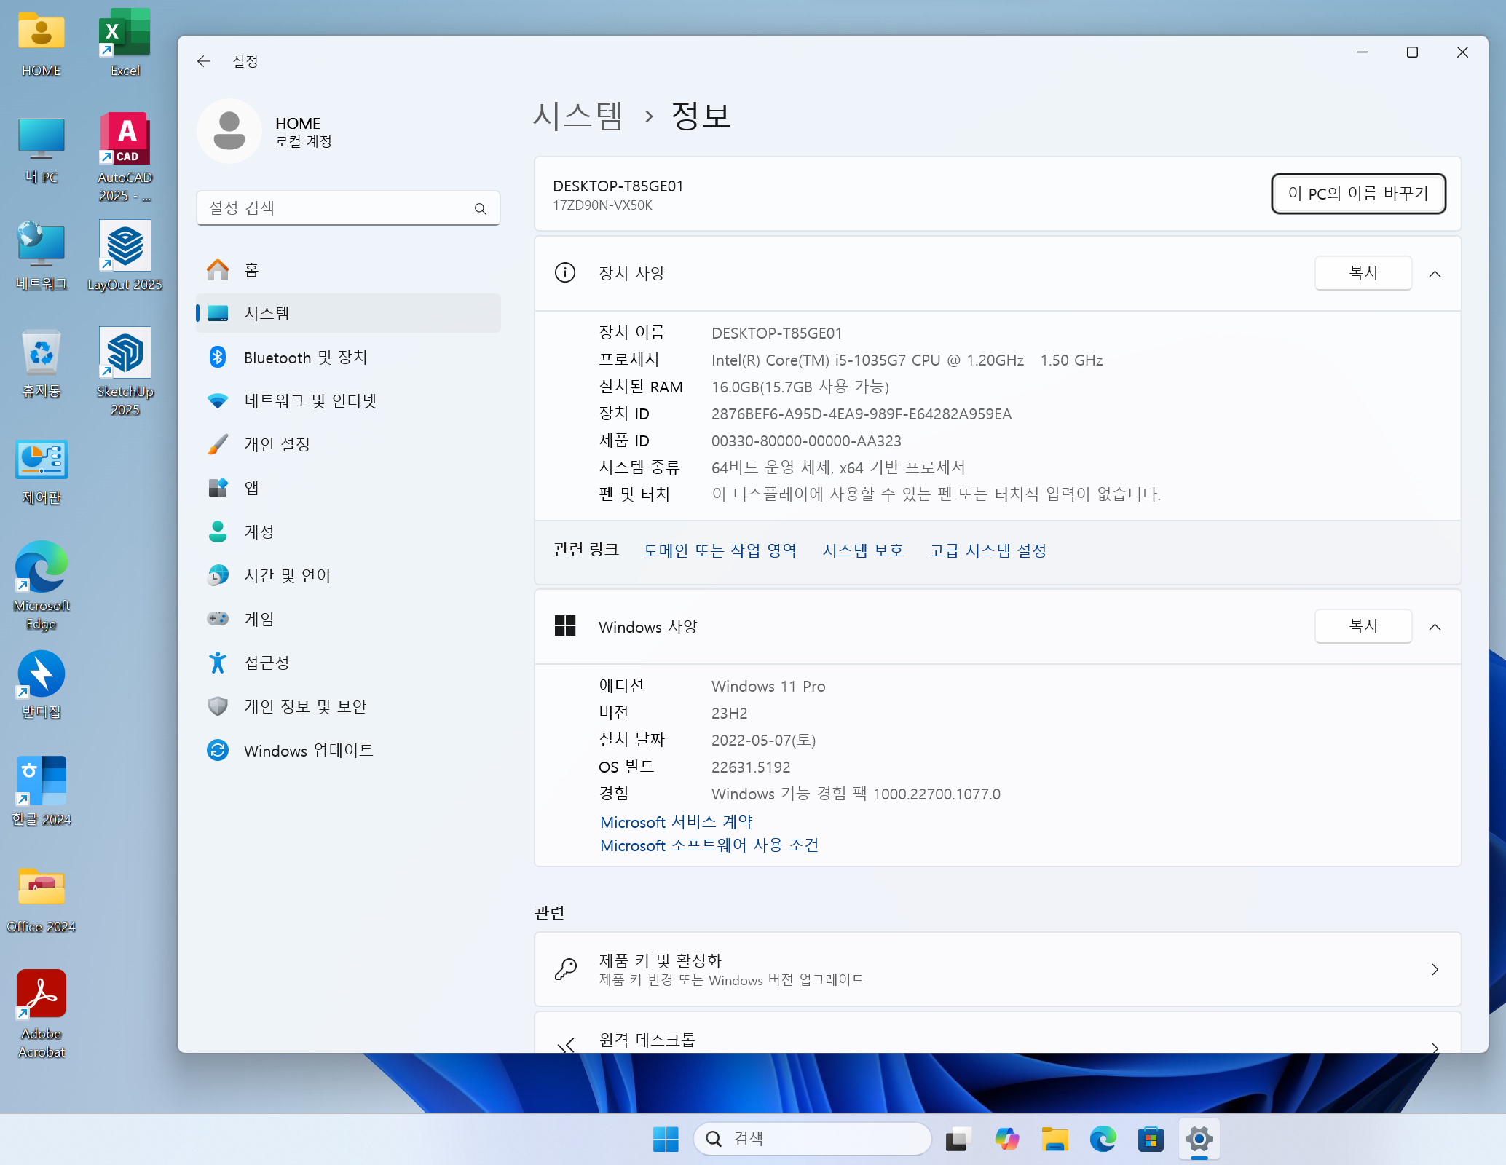Image resolution: width=1506 pixels, height=1165 pixels.
Task: Launch SketchUp 2025 shortcut
Action: [x=125, y=371]
